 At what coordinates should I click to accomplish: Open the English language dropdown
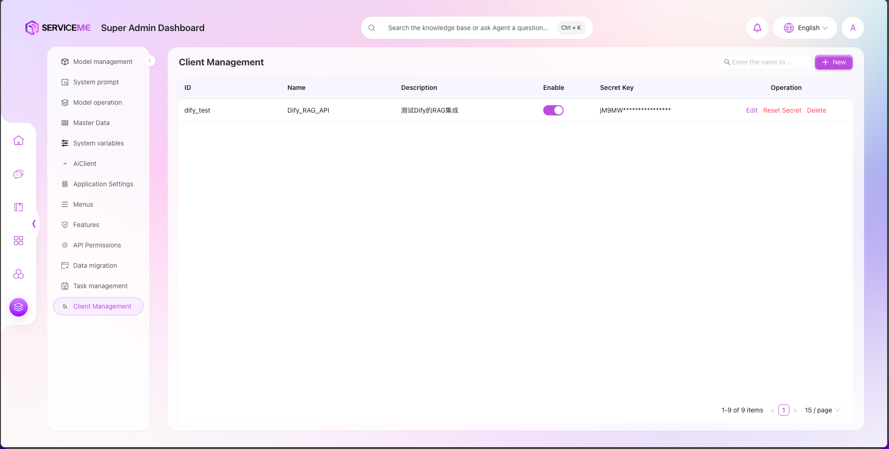pos(805,28)
